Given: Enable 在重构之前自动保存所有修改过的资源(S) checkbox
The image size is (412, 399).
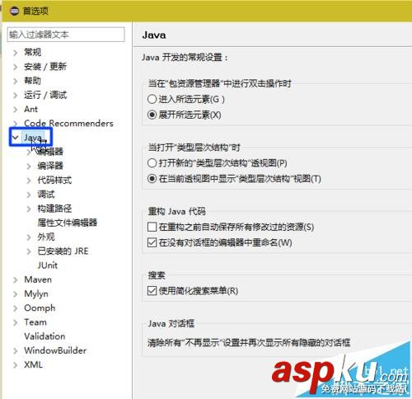Looking at the screenshot, I should (x=152, y=227).
